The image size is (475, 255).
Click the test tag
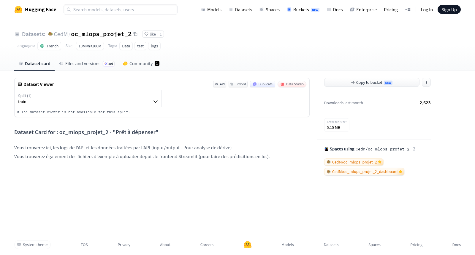(140, 46)
